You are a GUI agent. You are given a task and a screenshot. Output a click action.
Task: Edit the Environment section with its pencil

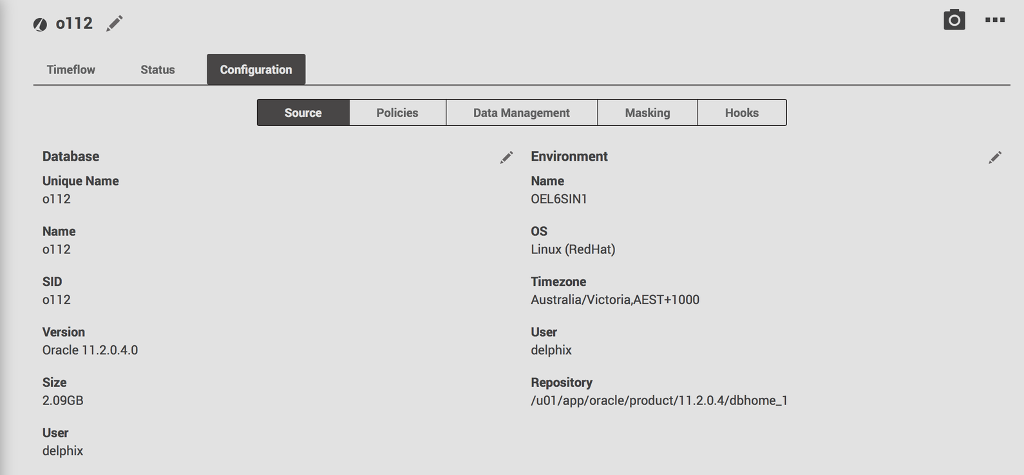pyautogui.click(x=995, y=157)
